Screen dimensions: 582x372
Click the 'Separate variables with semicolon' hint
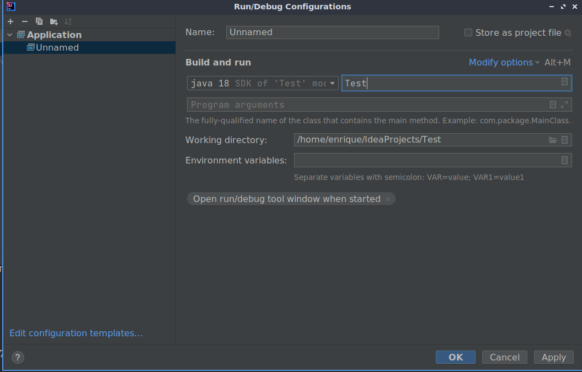(409, 177)
